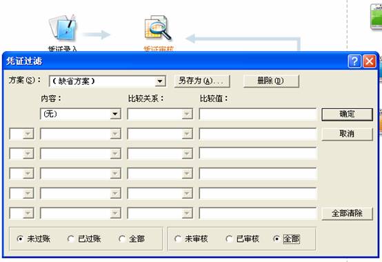Open the last row comparison relation dropdown
The width and height of the screenshot is (382, 262).
(x=187, y=213)
